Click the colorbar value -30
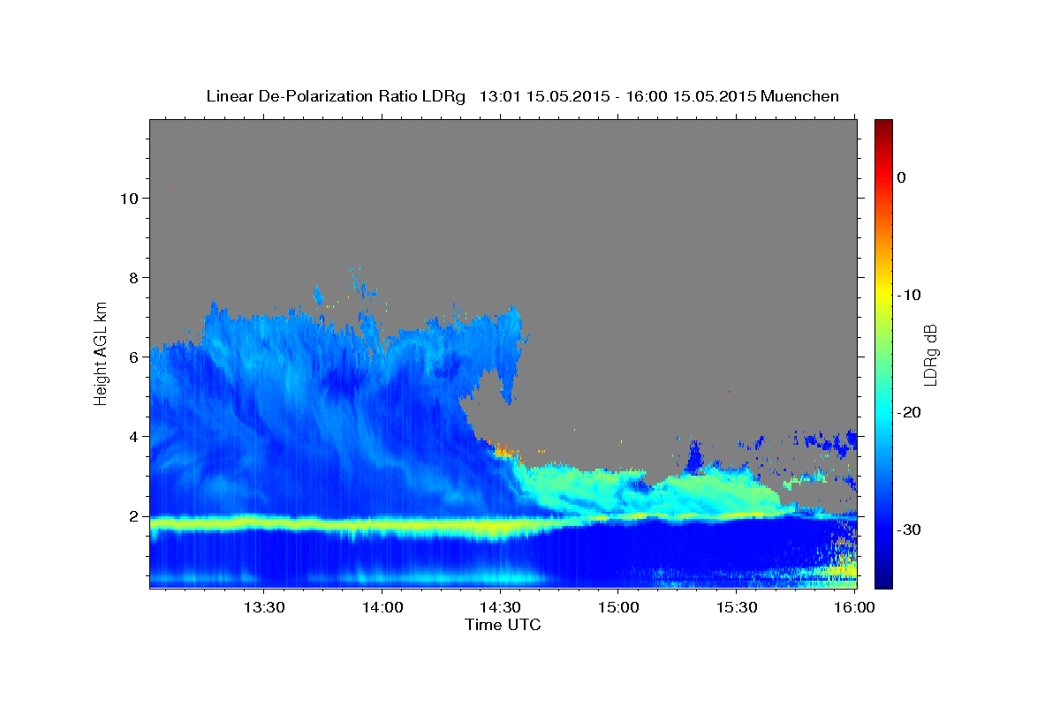Screen dimensions: 1060x706 point(909,529)
